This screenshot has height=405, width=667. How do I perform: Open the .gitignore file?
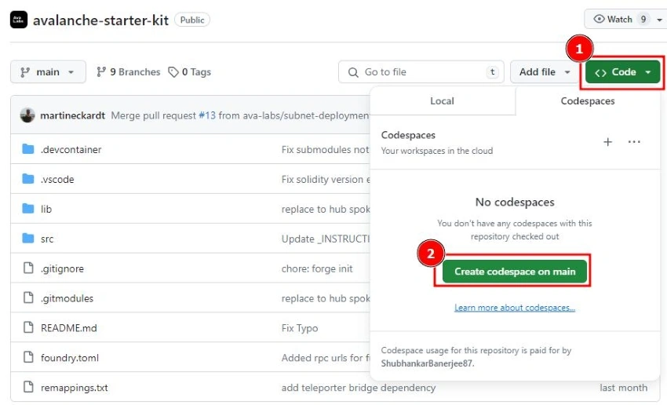click(x=62, y=268)
